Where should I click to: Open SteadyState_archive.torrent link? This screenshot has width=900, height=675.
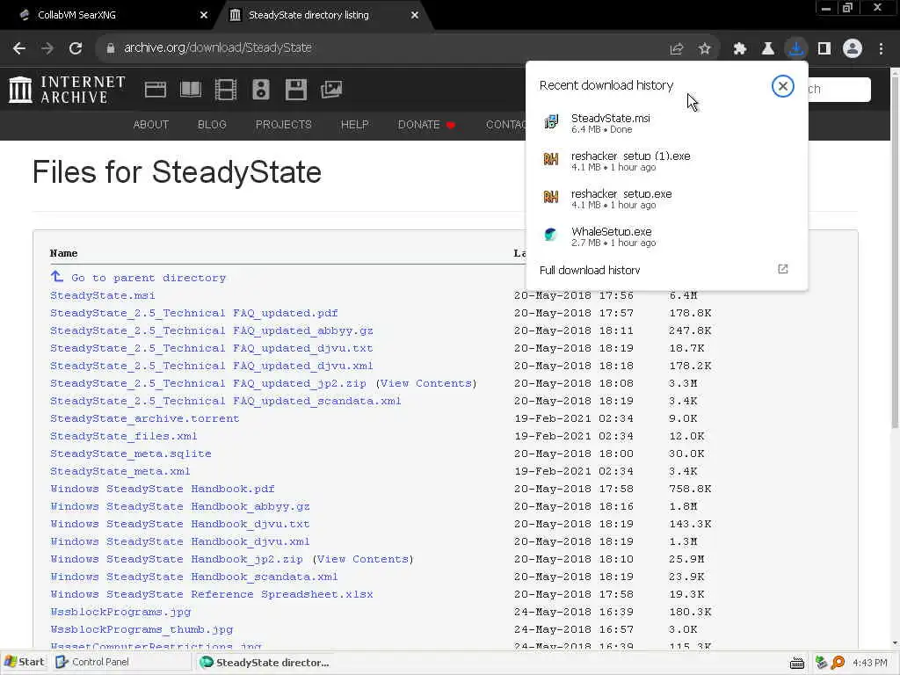145,419
